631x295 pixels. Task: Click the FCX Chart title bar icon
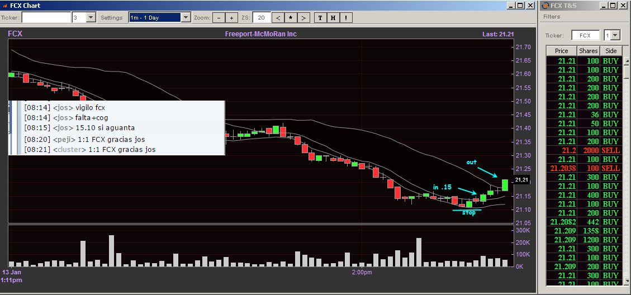coord(5,6)
